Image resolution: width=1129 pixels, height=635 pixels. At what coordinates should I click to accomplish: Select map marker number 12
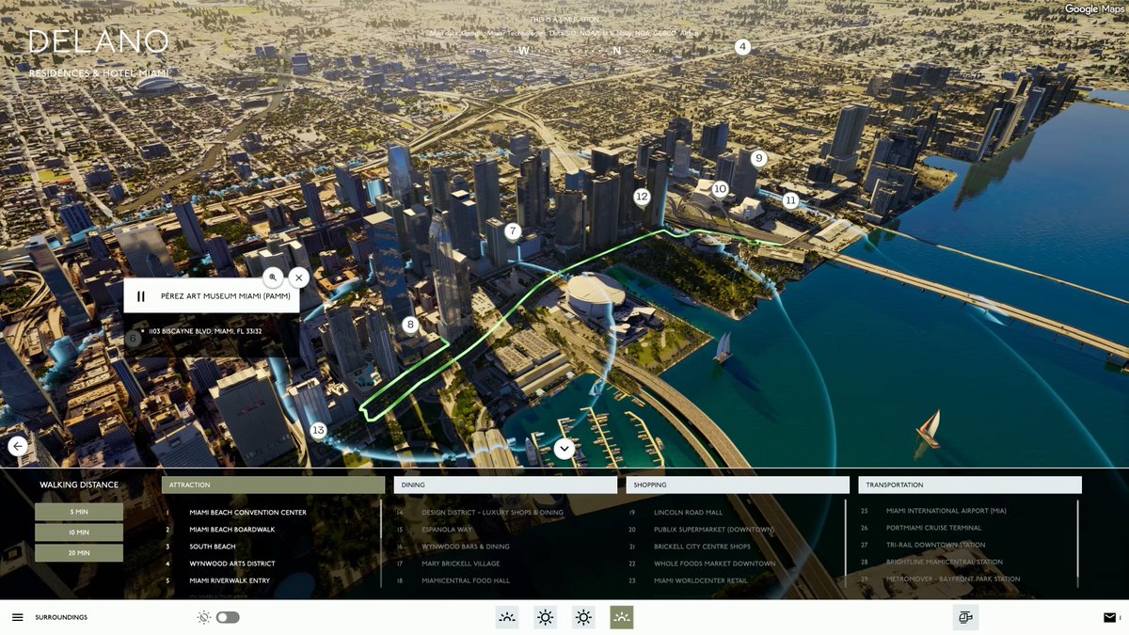coord(642,197)
